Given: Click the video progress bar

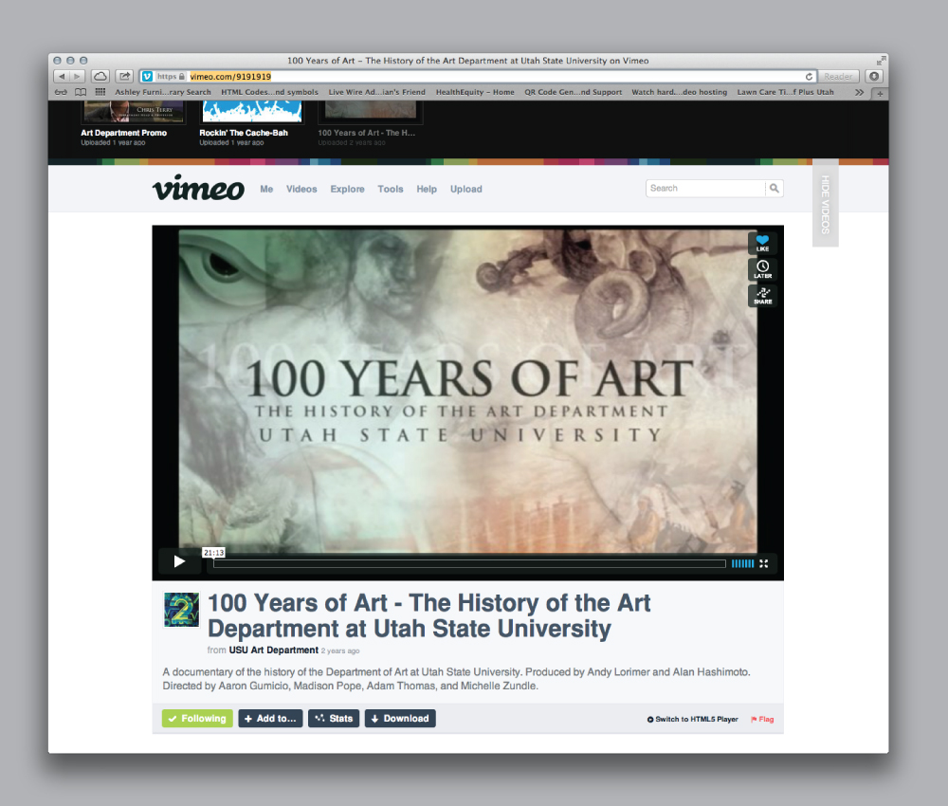Looking at the screenshot, I should [469, 563].
